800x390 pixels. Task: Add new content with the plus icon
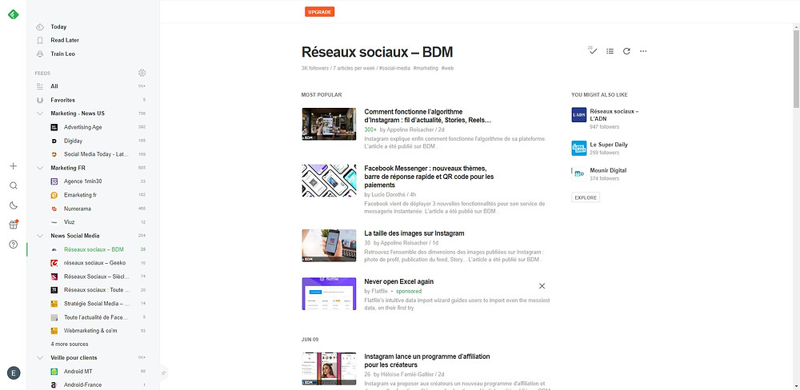coord(14,165)
